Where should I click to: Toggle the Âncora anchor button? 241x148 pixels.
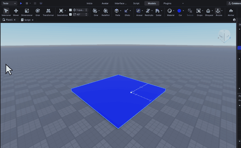tap(218, 11)
